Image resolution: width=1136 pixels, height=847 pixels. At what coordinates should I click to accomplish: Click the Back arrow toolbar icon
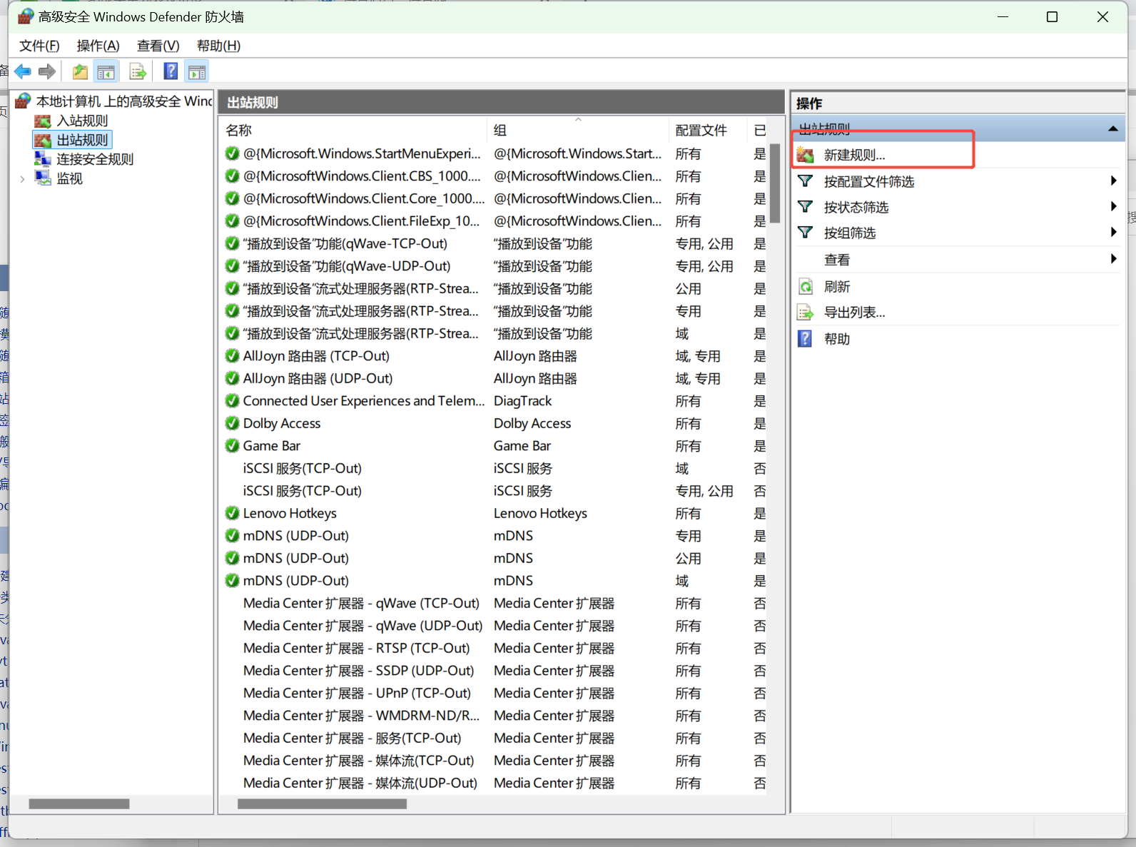[x=23, y=71]
